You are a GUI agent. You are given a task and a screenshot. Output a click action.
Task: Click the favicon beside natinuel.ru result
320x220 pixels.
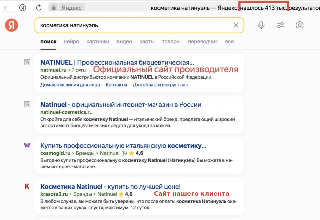(27, 62)
